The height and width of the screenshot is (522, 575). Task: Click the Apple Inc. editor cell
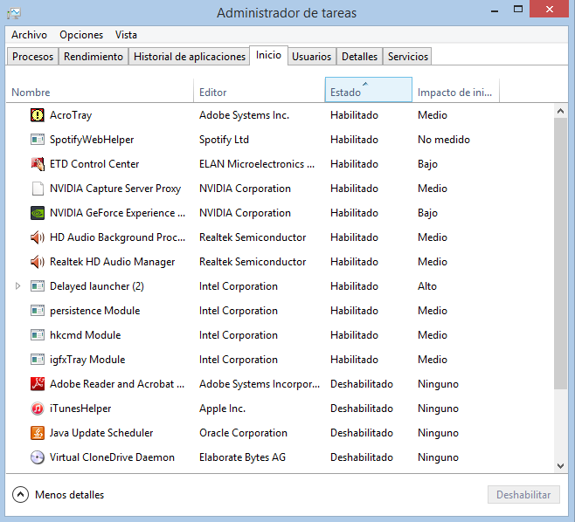pyautogui.click(x=222, y=409)
